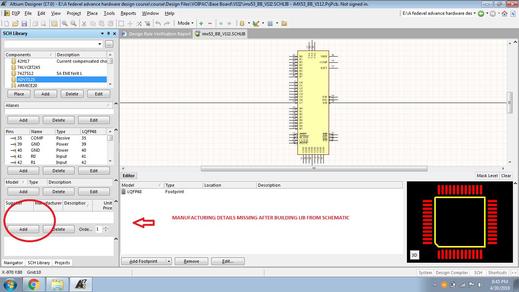This screenshot has width=519, height=292.
Task: Toggle the 3D footprint preview button
Action: coord(415,255)
